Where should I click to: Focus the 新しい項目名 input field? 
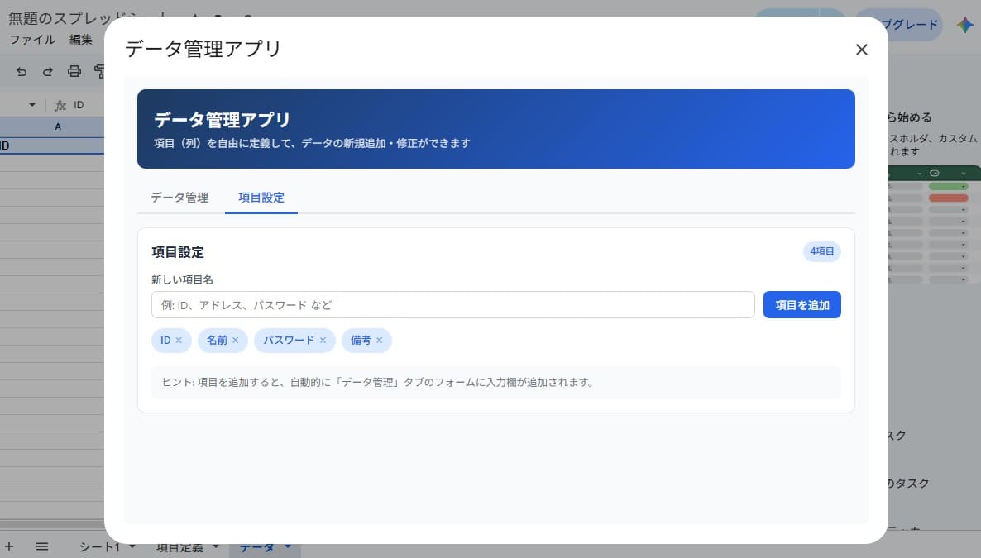coord(453,305)
